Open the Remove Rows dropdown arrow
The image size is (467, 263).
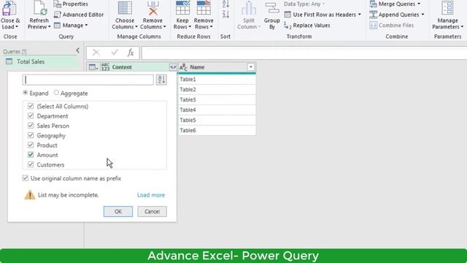click(x=211, y=27)
